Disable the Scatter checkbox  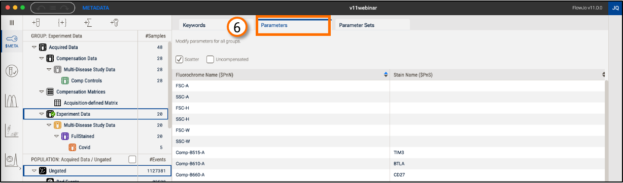click(179, 59)
